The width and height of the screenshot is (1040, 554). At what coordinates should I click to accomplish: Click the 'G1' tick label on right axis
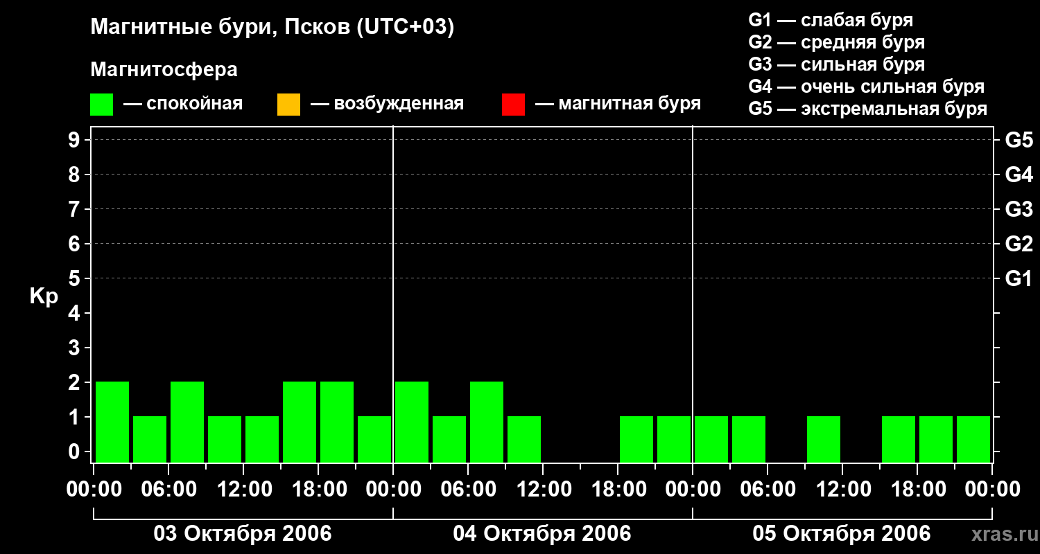(1019, 278)
